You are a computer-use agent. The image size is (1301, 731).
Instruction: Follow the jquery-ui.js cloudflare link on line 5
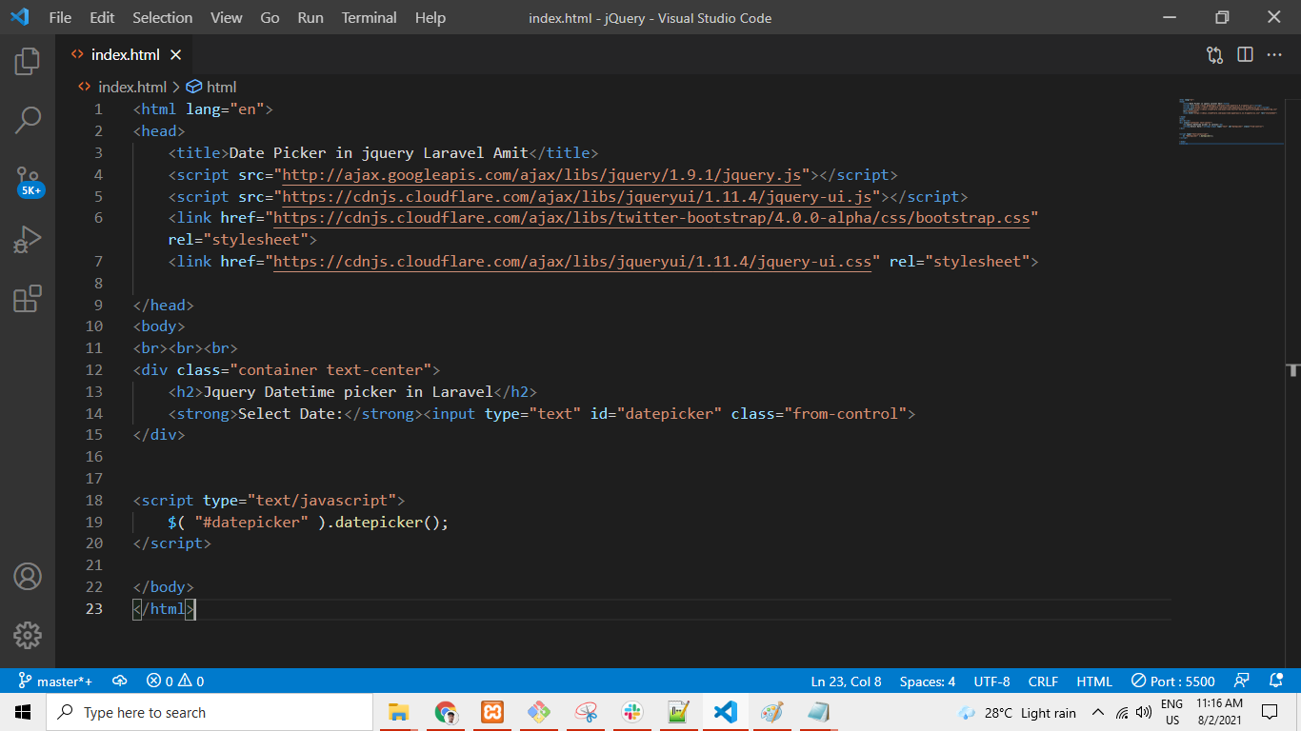pyautogui.click(x=577, y=197)
